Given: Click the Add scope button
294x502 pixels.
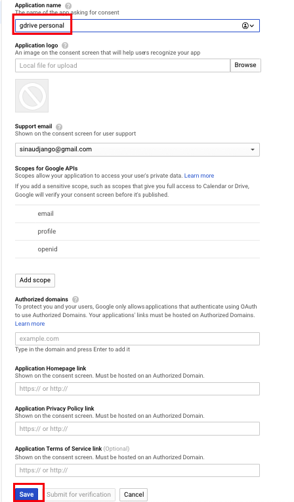Looking at the screenshot, I should (35, 280).
